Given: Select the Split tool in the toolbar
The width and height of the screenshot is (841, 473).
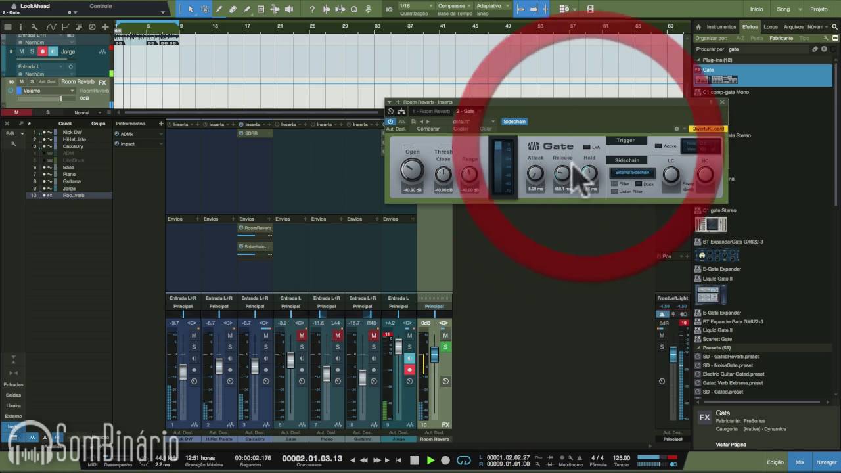Looking at the screenshot, I should tap(219, 9).
